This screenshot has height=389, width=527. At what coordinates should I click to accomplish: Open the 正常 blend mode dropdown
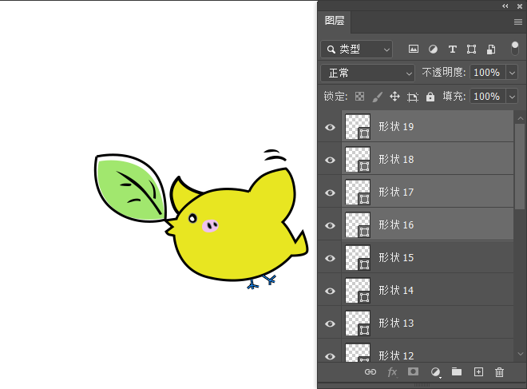point(367,73)
